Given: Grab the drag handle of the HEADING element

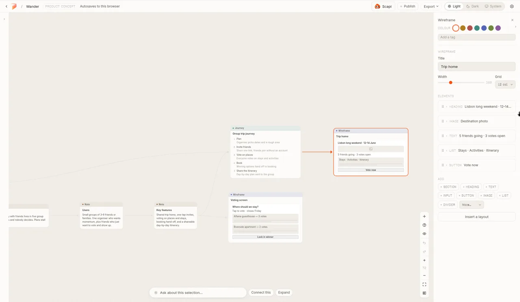Looking at the screenshot, I should pyautogui.click(x=443, y=106).
